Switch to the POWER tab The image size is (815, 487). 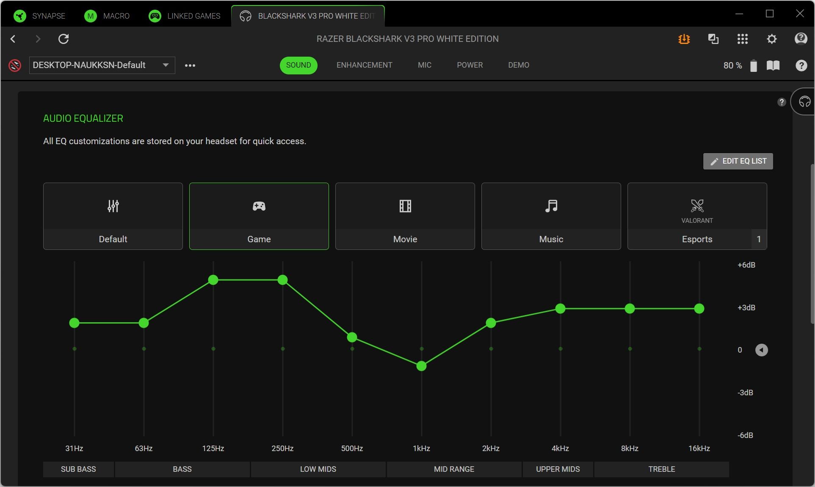(x=470, y=65)
